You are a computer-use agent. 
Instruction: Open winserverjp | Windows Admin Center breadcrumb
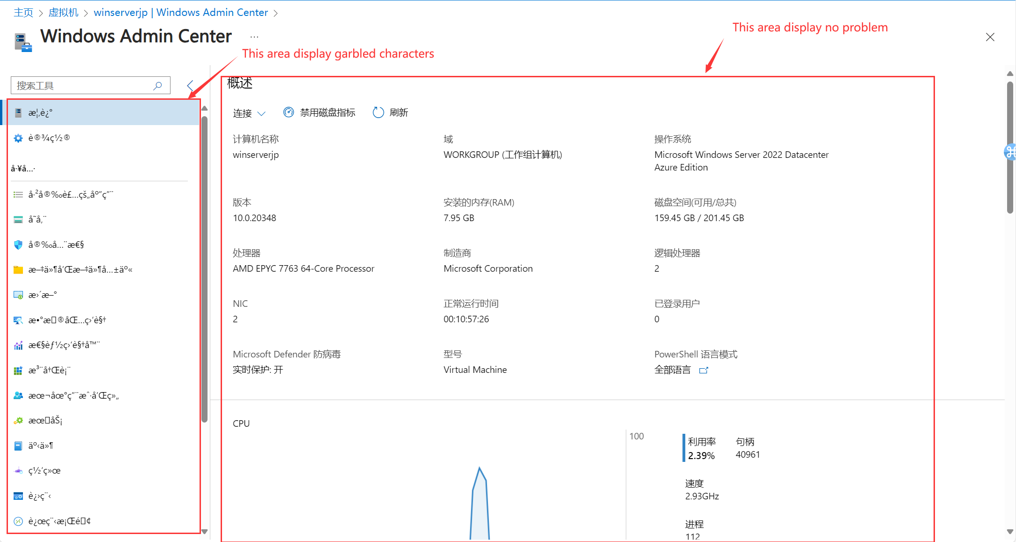pos(181,13)
